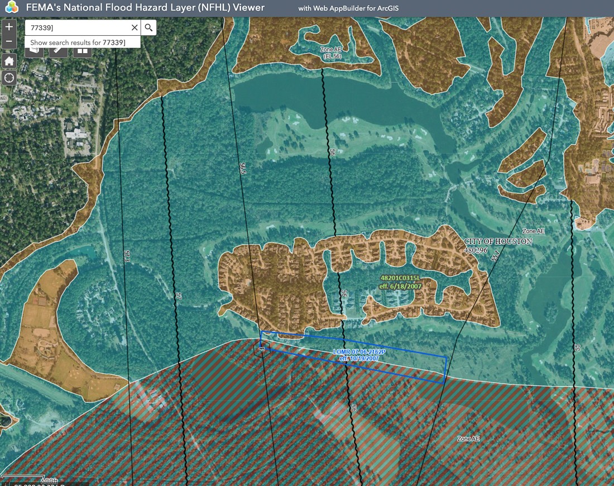
Task: Zoom in with the plus button
Action: coord(9,27)
